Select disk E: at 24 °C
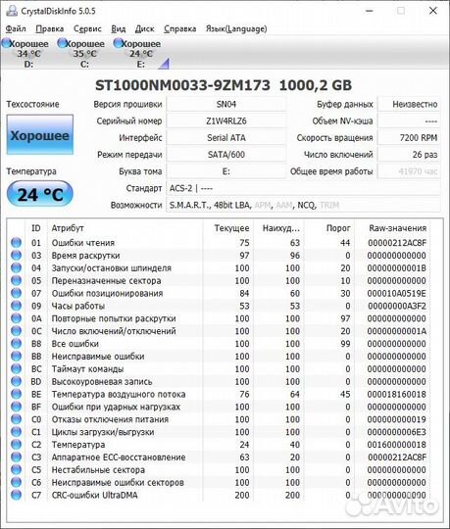The height and width of the screenshot is (529, 450). pos(137,53)
